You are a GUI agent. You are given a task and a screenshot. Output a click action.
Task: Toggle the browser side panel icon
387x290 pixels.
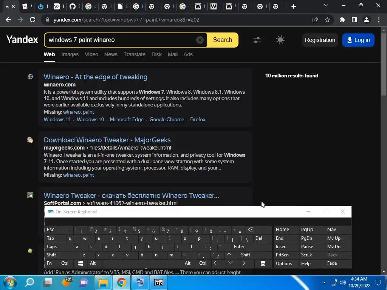[354, 20]
